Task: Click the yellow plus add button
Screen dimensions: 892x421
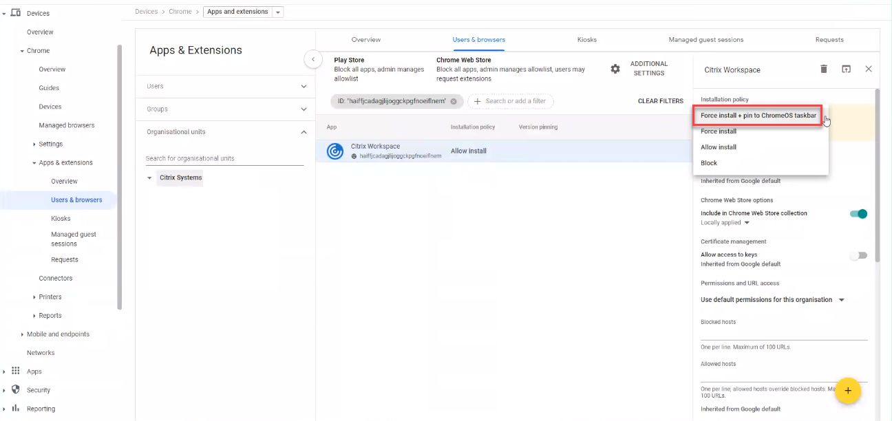Action: [x=848, y=391]
